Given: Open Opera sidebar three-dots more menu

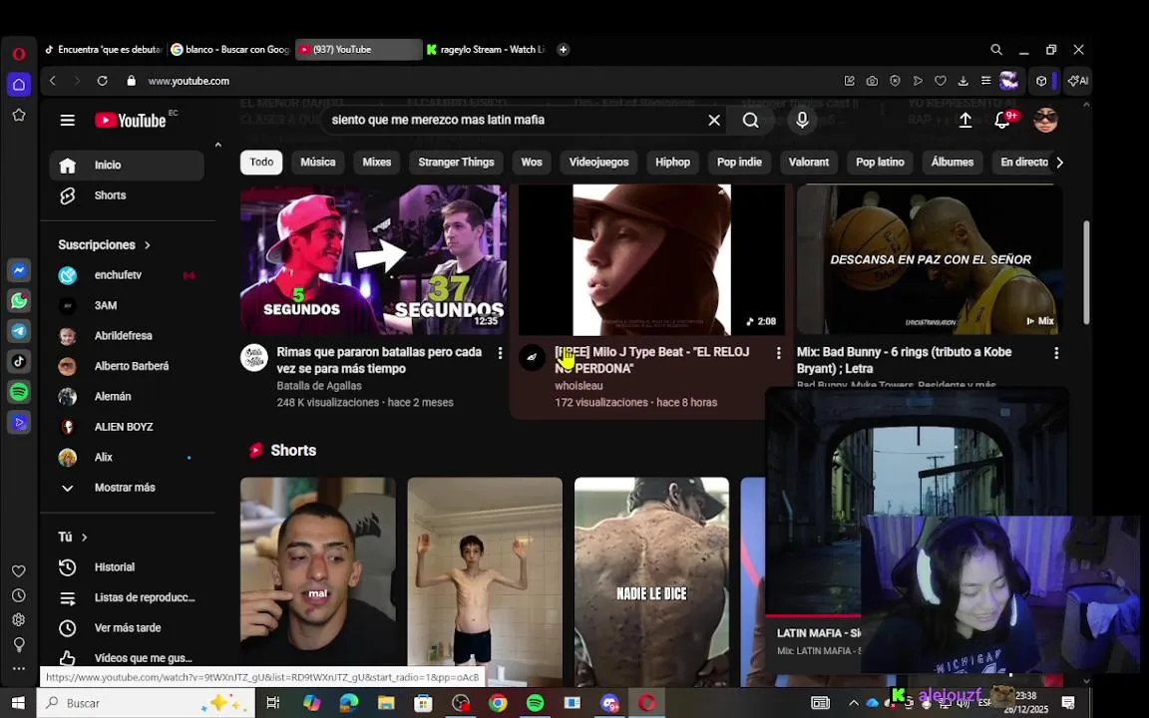Looking at the screenshot, I should coord(19,668).
